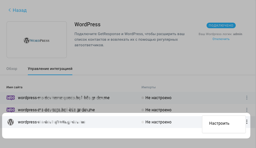Viewport: 256px width, 148px height.
Task: Open three-dot menu for first Woo site
Action: coord(247,98)
